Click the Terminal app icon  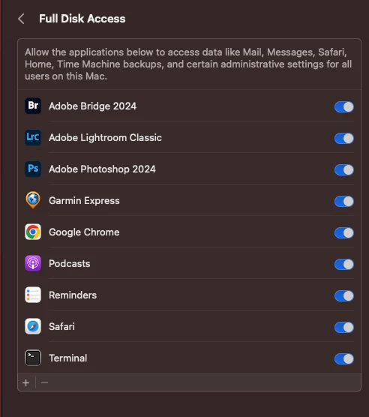pos(33,358)
